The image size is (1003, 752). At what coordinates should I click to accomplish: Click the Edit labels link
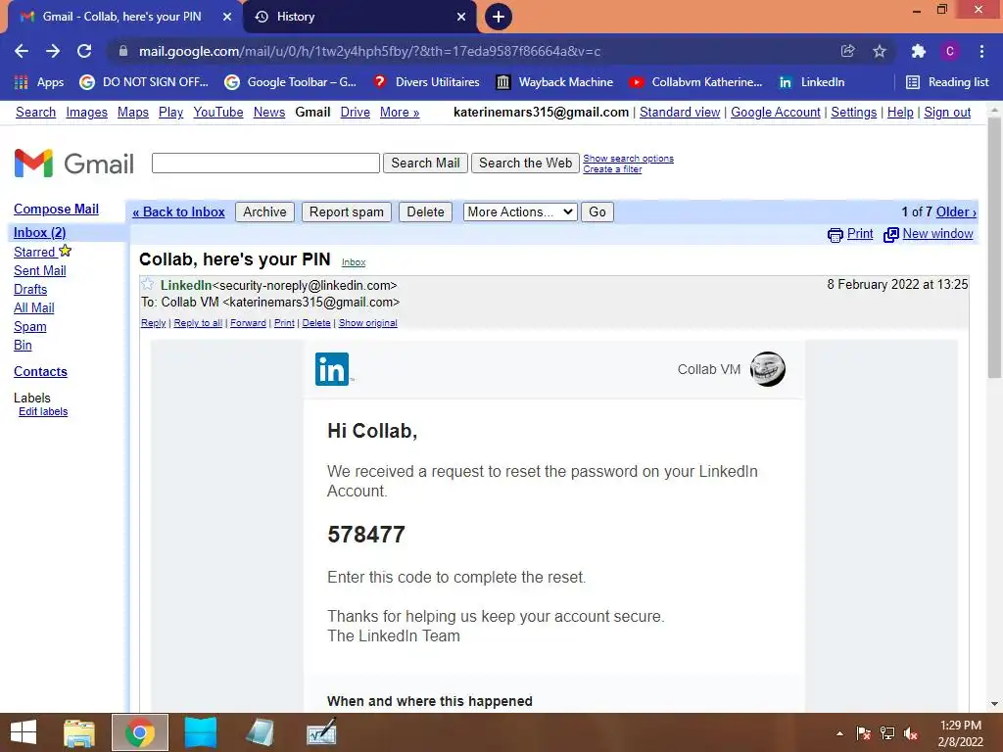pyautogui.click(x=43, y=412)
